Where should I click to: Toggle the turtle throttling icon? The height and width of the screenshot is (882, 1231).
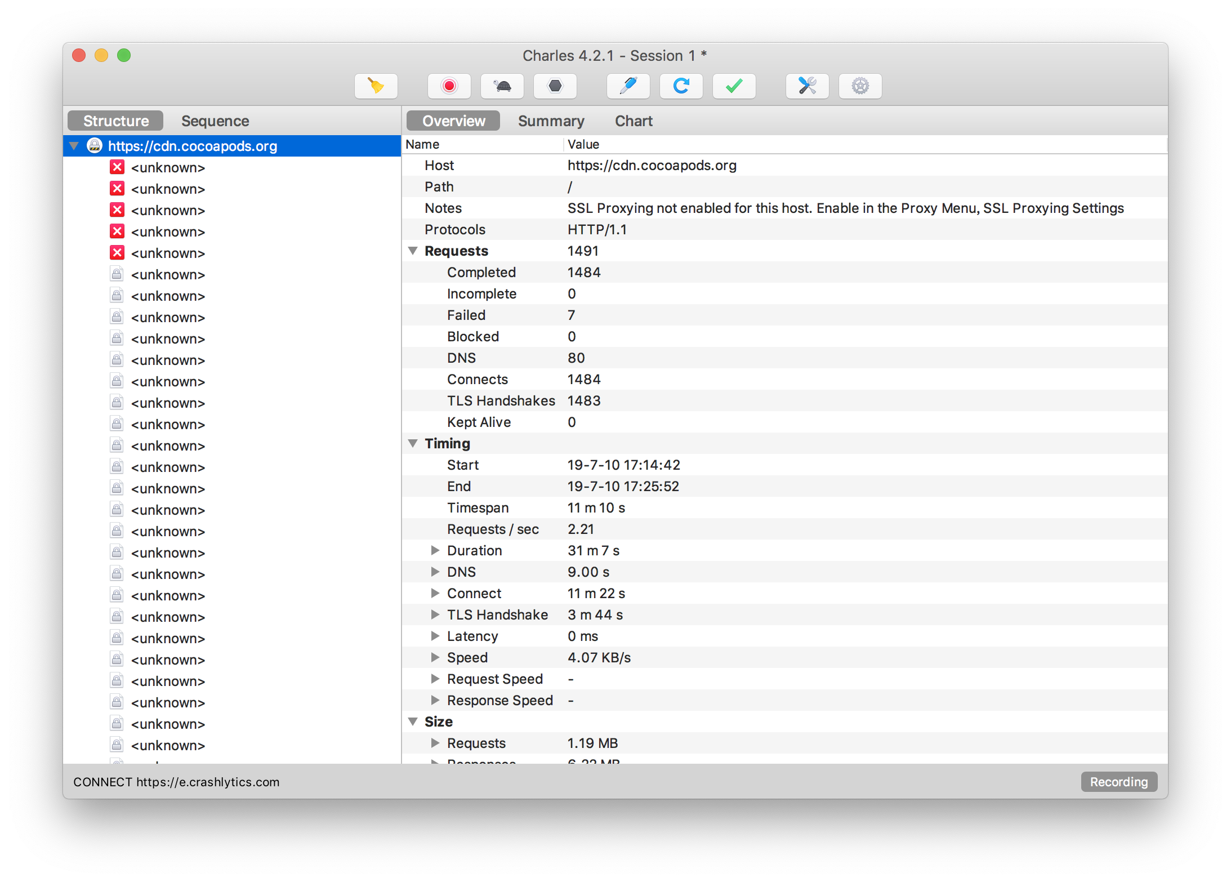point(502,86)
